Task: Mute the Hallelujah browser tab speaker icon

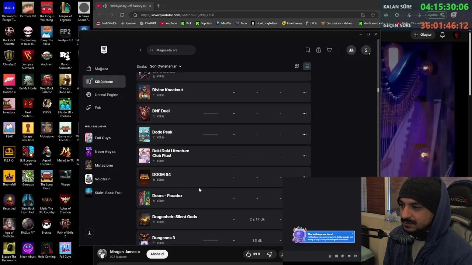Action: click(105, 6)
